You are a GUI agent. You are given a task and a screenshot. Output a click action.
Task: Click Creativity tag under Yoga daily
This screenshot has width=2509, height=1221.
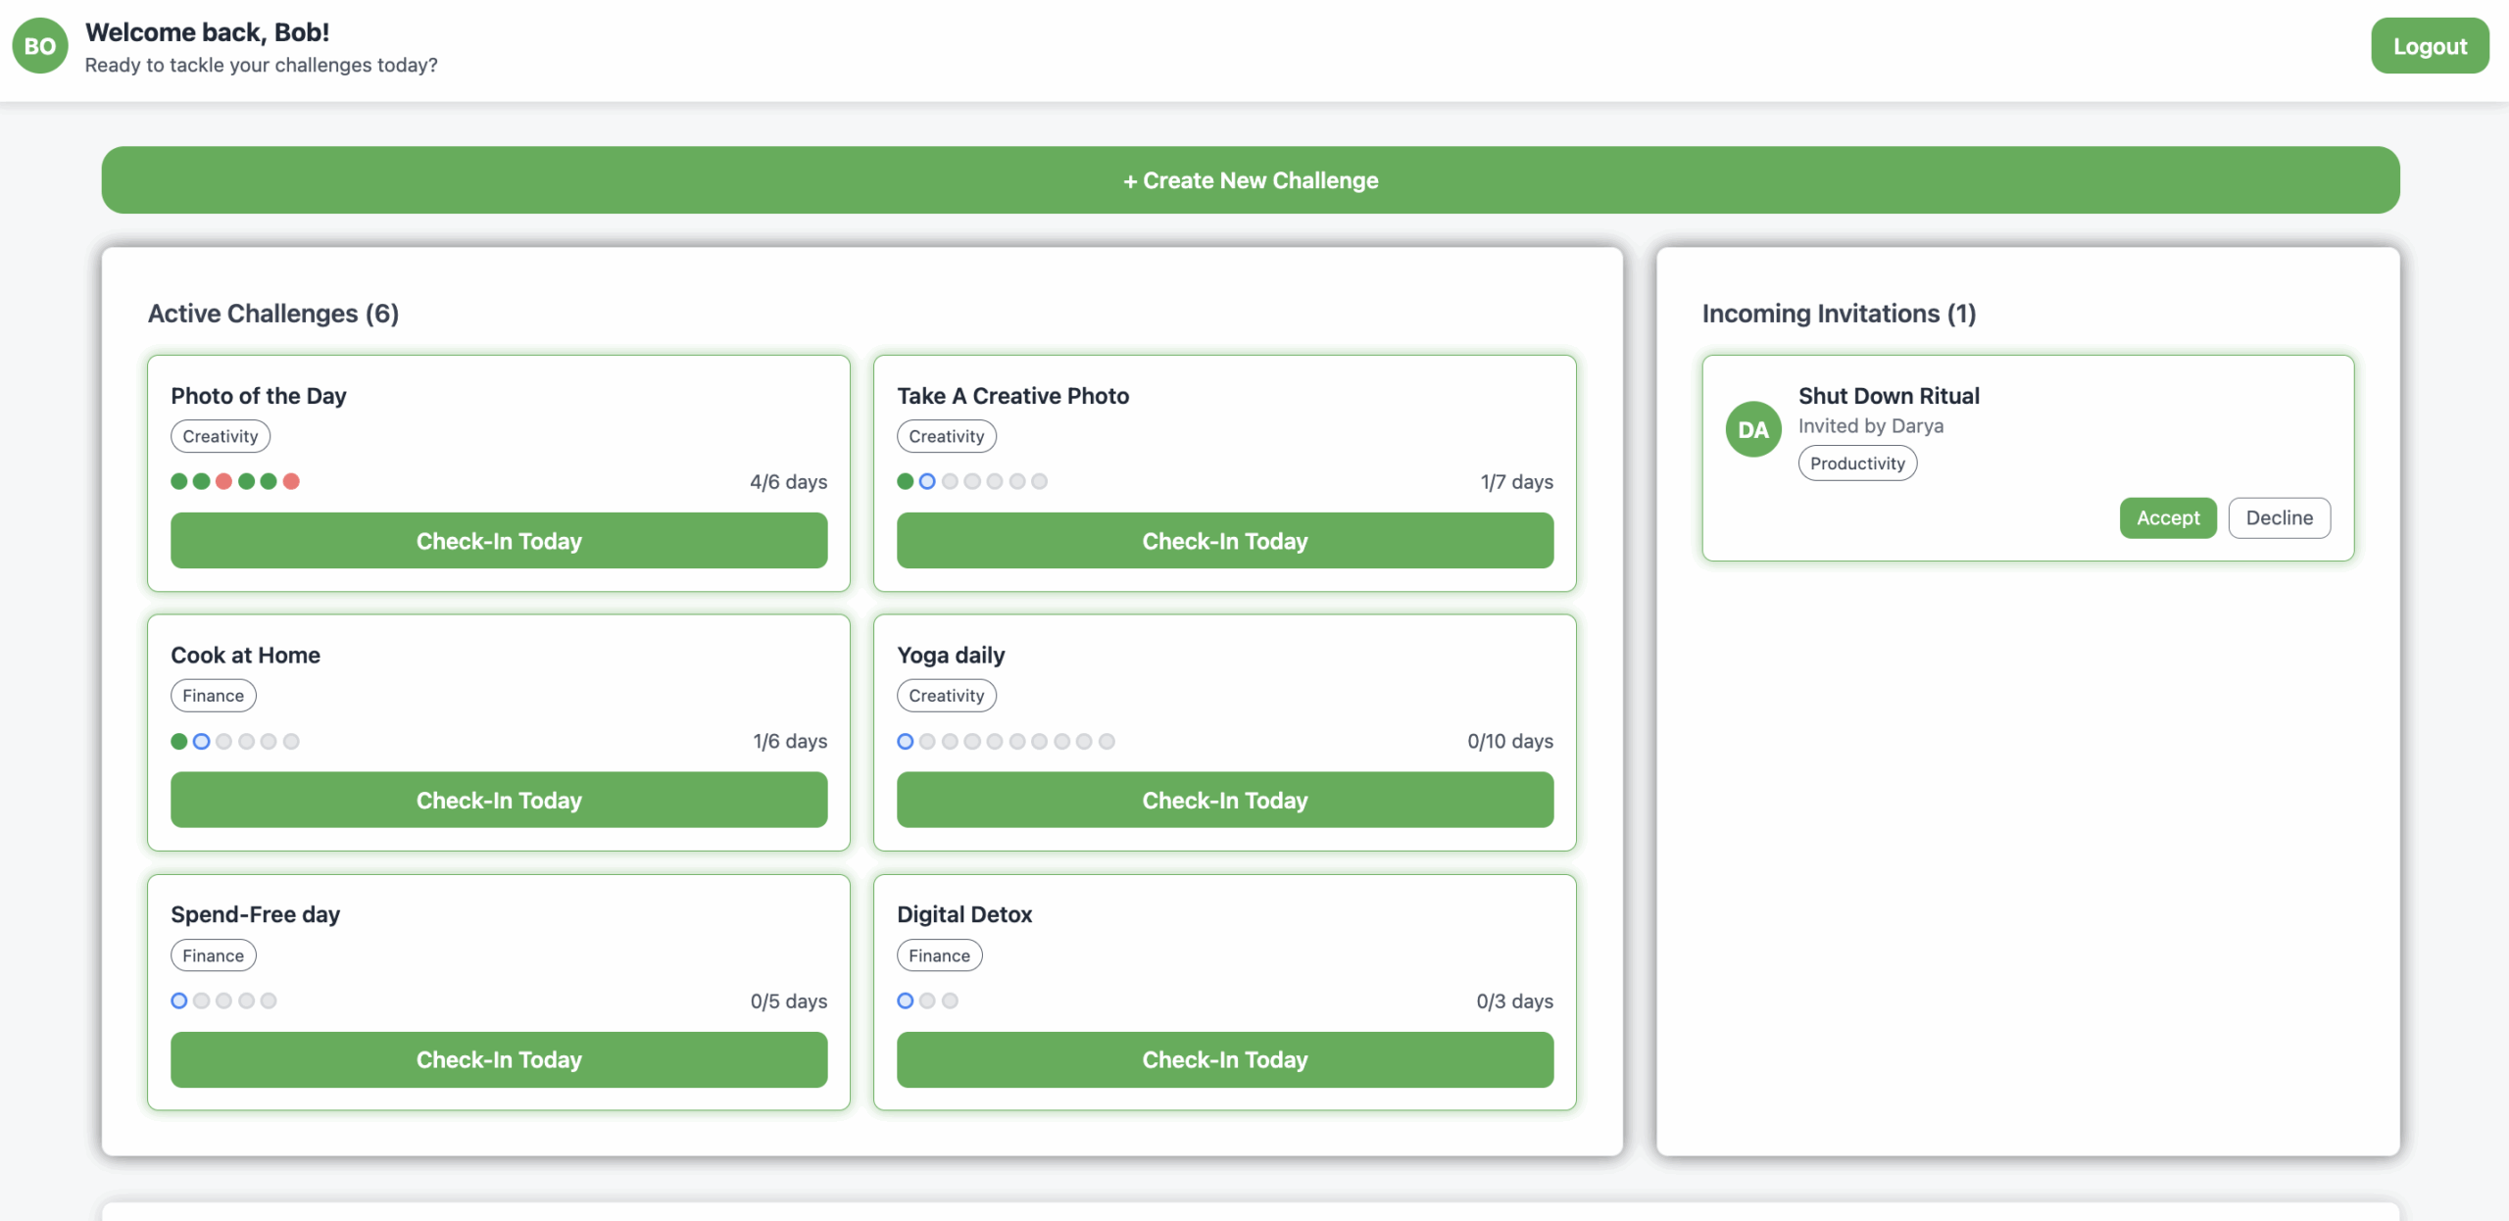(x=946, y=696)
